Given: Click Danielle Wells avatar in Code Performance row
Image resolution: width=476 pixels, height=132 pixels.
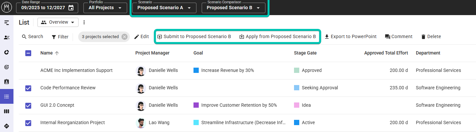Looking at the screenshot, I should pyautogui.click(x=141, y=88).
